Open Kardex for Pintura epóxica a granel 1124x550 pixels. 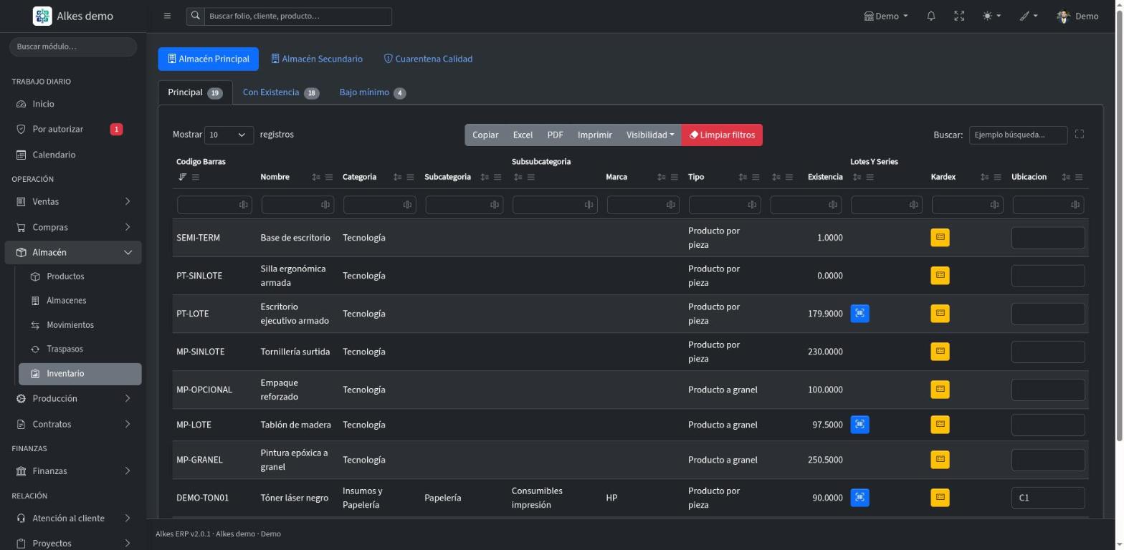pyautogui.click(x=940, y=459)
